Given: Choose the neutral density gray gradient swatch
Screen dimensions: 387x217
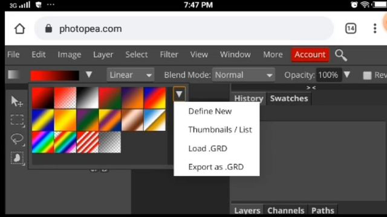Looking at the screenshot, I should coord(110,142).
